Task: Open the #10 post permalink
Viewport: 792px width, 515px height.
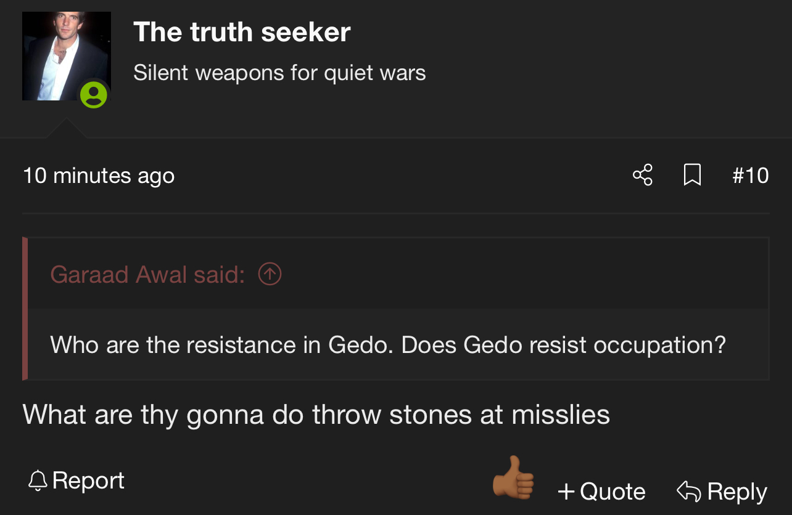Action: 750,176
